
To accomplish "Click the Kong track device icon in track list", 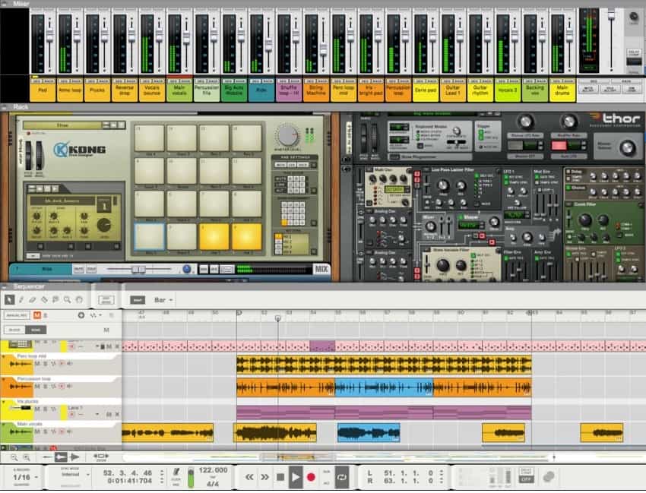I will tap(20, 345).
